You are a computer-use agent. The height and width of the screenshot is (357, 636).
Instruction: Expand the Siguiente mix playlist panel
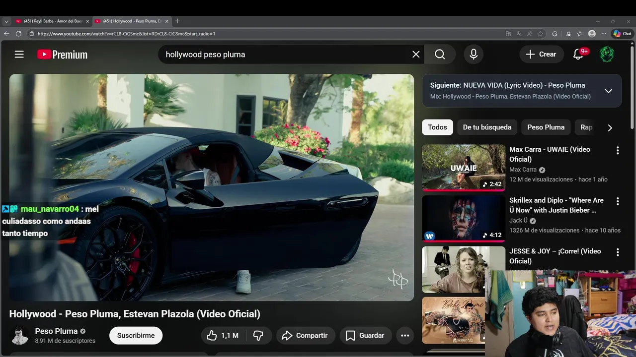tap(608, 91)
